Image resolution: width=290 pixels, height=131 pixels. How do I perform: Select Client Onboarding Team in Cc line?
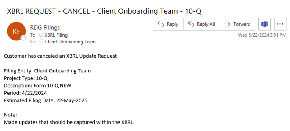pyautogui.click(x=70, y=42)
